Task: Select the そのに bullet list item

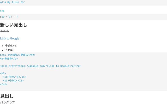Action: pos(9,50)
